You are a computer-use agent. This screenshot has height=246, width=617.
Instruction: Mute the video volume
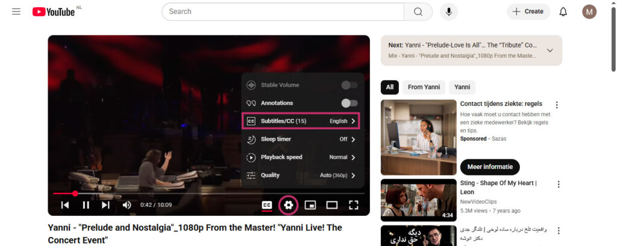coord(127,205)
